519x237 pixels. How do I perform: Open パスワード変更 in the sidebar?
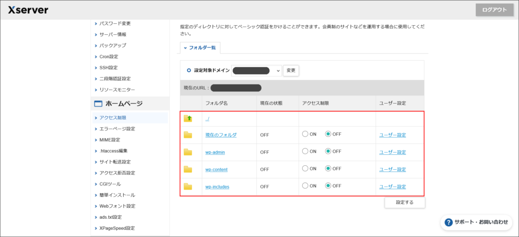[115, 23]
